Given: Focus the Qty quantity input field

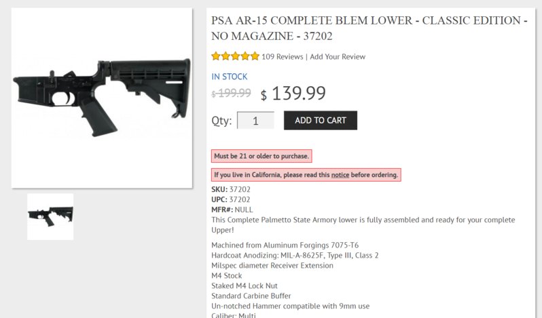Looking at the screenshot, I should 255,121.
